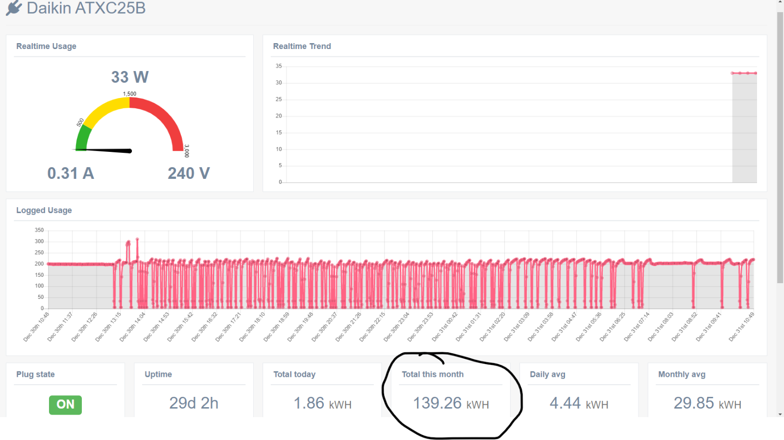Image resolution: width=784 pixels, height=440 pixels.
Task: Click the 1,500 gauge scale label
Action: [x=129, y=94]
